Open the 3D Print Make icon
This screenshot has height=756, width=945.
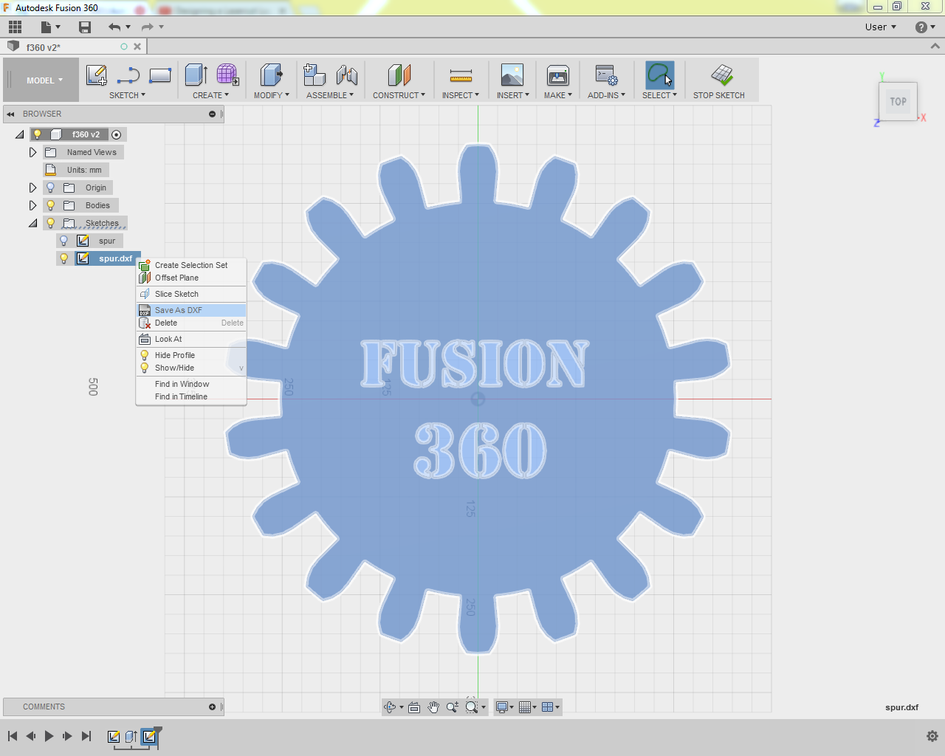coord(557,75)
